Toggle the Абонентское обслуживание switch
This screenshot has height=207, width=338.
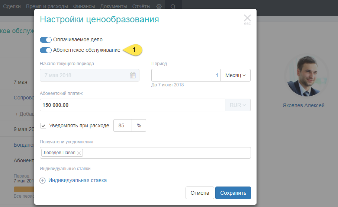pos(45,50)
